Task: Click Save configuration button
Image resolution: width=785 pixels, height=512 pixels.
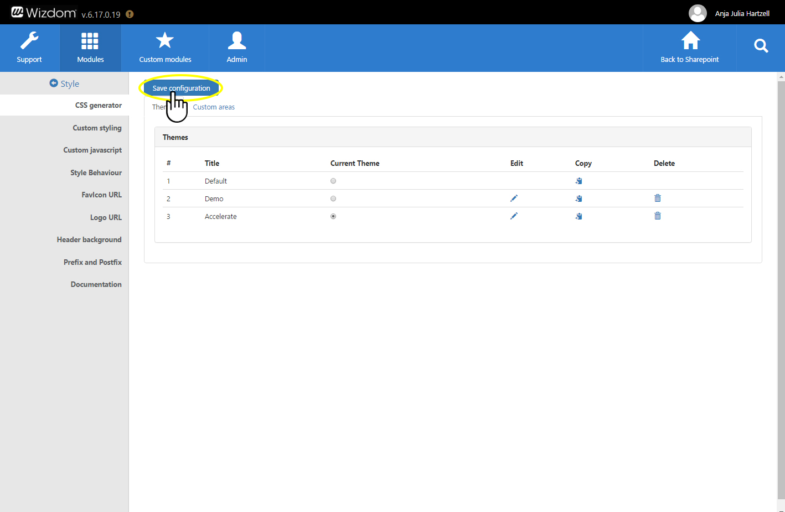Action: point(181,88)
